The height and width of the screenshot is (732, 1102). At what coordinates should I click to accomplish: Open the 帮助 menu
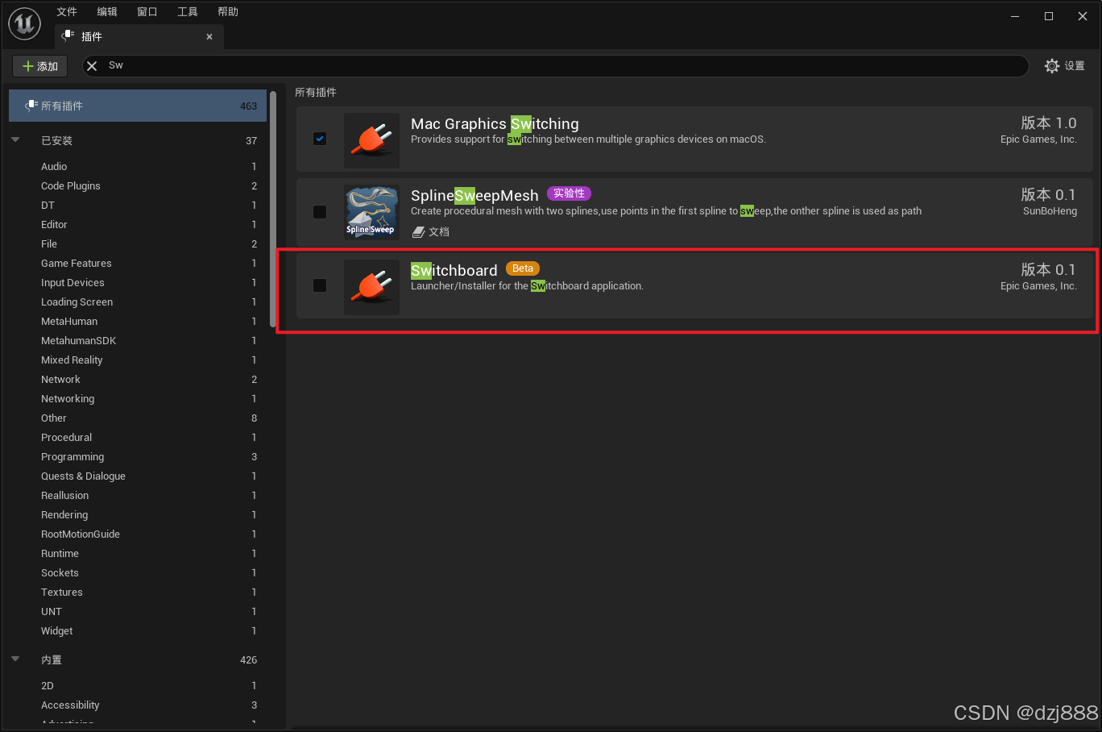[228, 11]
